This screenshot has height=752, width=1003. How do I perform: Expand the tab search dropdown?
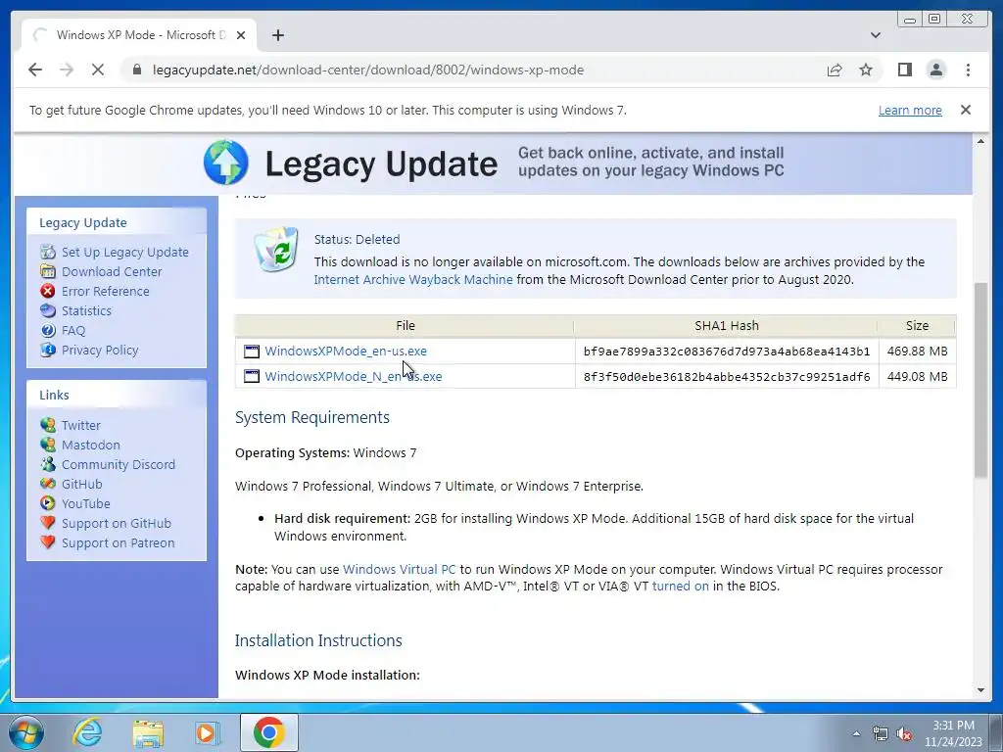(x=875, y=35)
